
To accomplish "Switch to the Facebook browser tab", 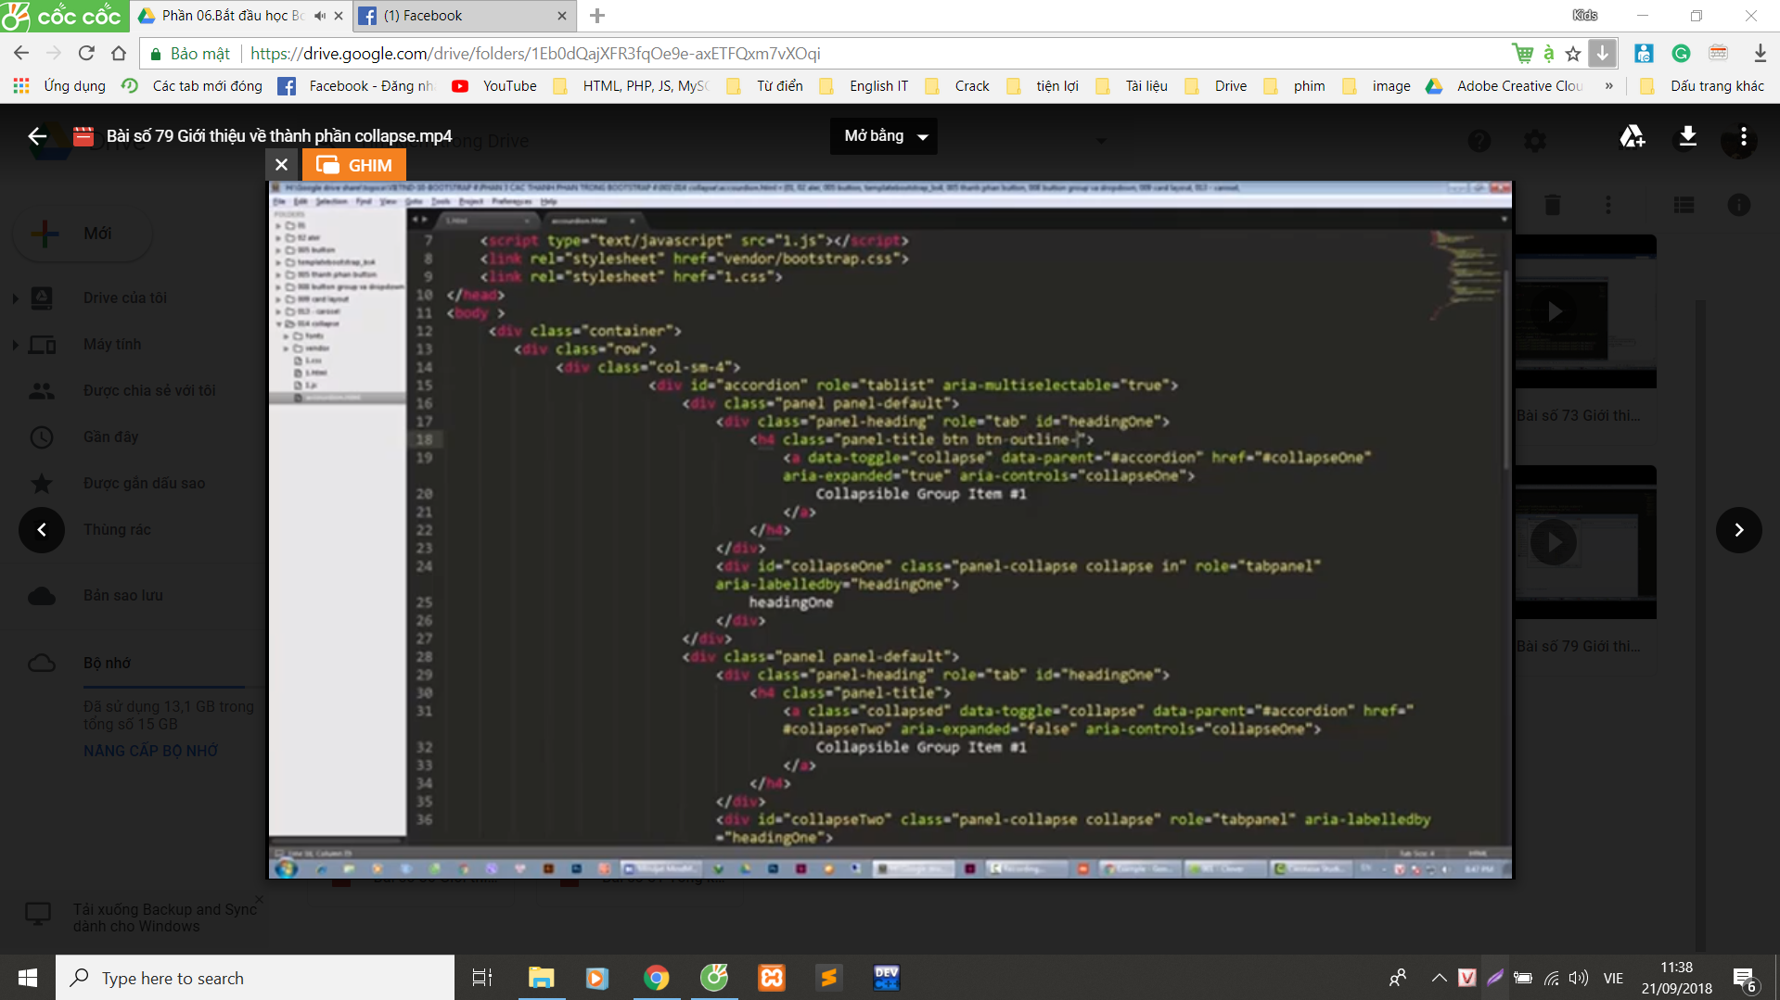I will tap(464, 16).
